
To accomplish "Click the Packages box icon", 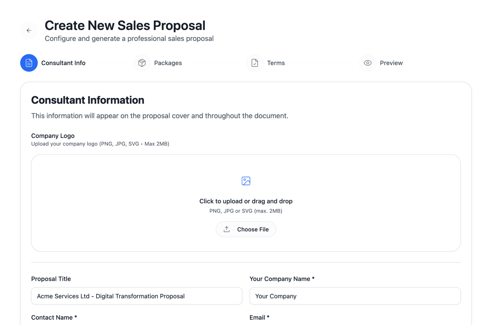I will tap(142, 63).
